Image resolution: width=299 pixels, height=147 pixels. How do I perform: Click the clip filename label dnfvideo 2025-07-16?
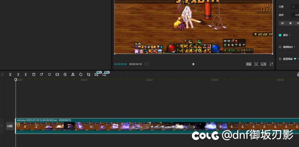tap(37, 120)
